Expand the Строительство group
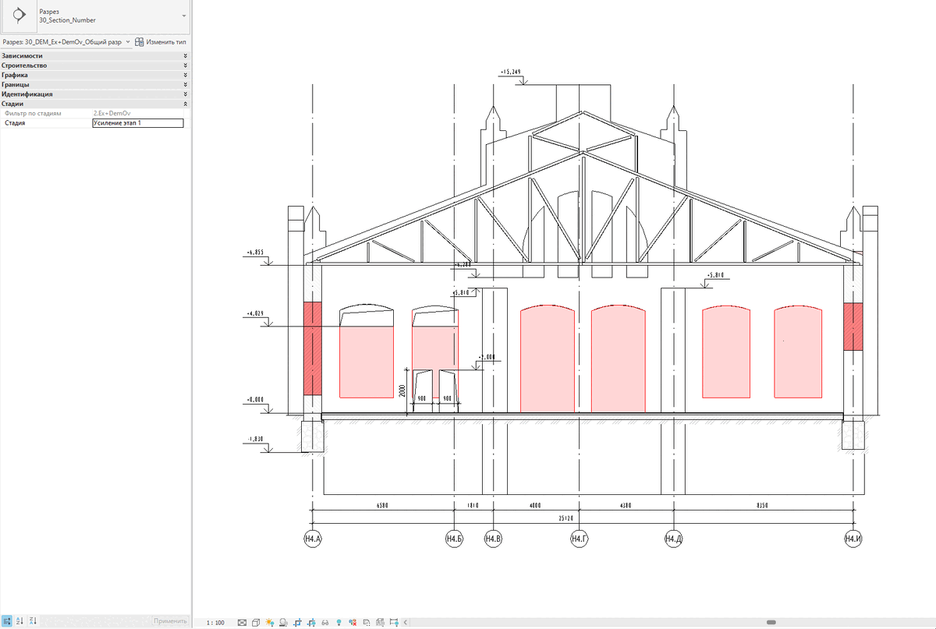936x629 pixels. 94,65
